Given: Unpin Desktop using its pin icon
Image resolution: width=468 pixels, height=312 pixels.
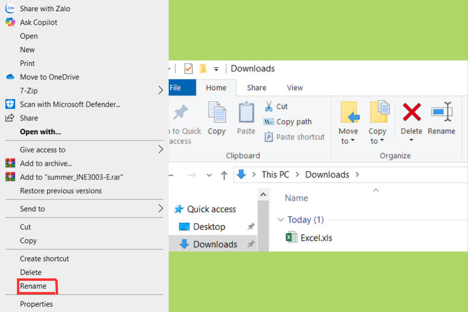Looking at the screenshot, I should [x=251, y=227].
